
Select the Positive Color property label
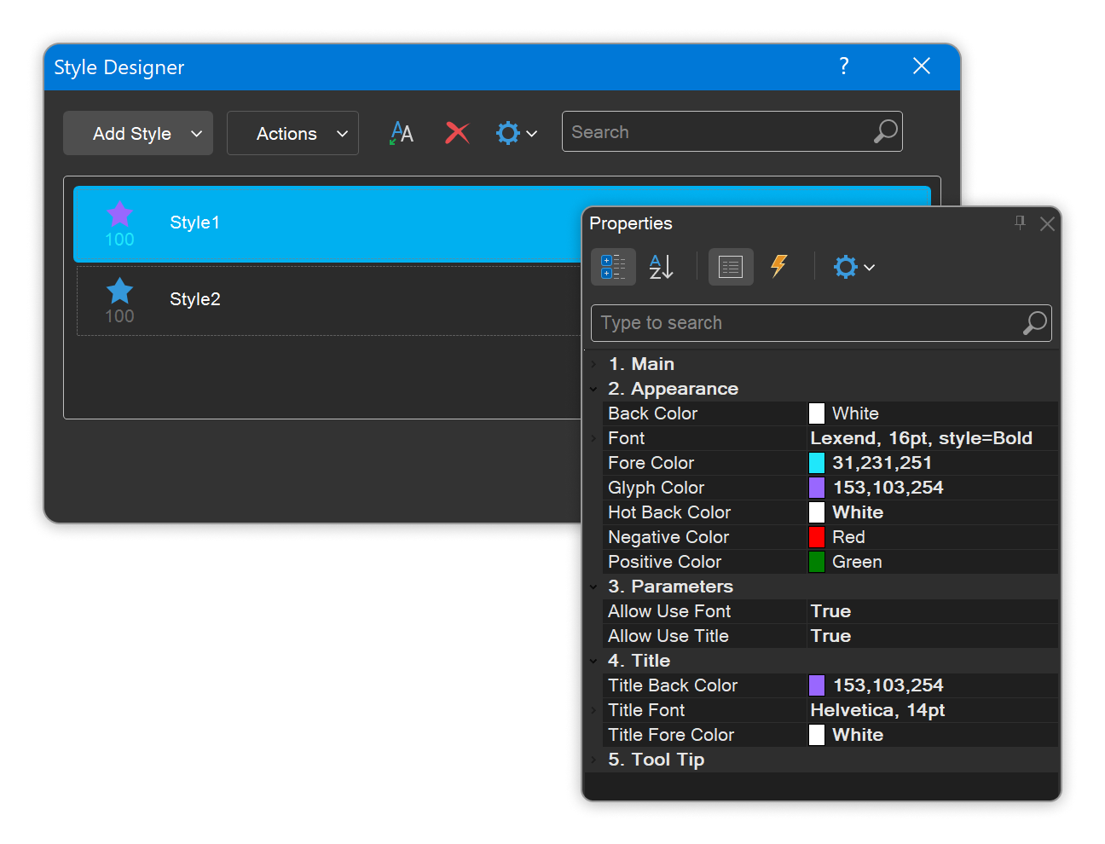(664, 562)
